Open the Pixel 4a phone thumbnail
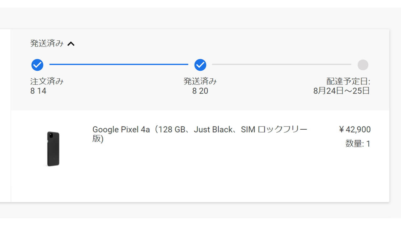This screenshot has width=401, height=226. tap(53, 149)
